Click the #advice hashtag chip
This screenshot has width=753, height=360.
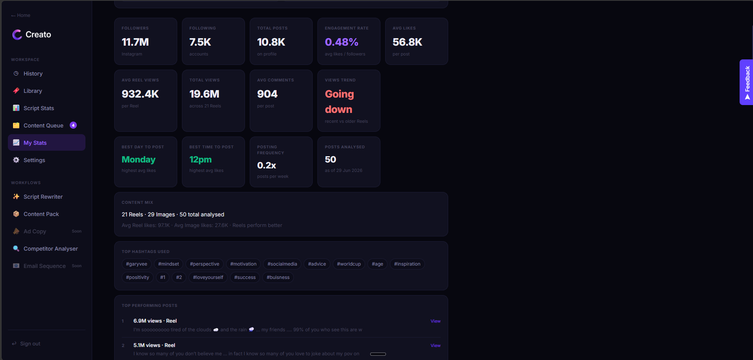[x=317, y=264]
